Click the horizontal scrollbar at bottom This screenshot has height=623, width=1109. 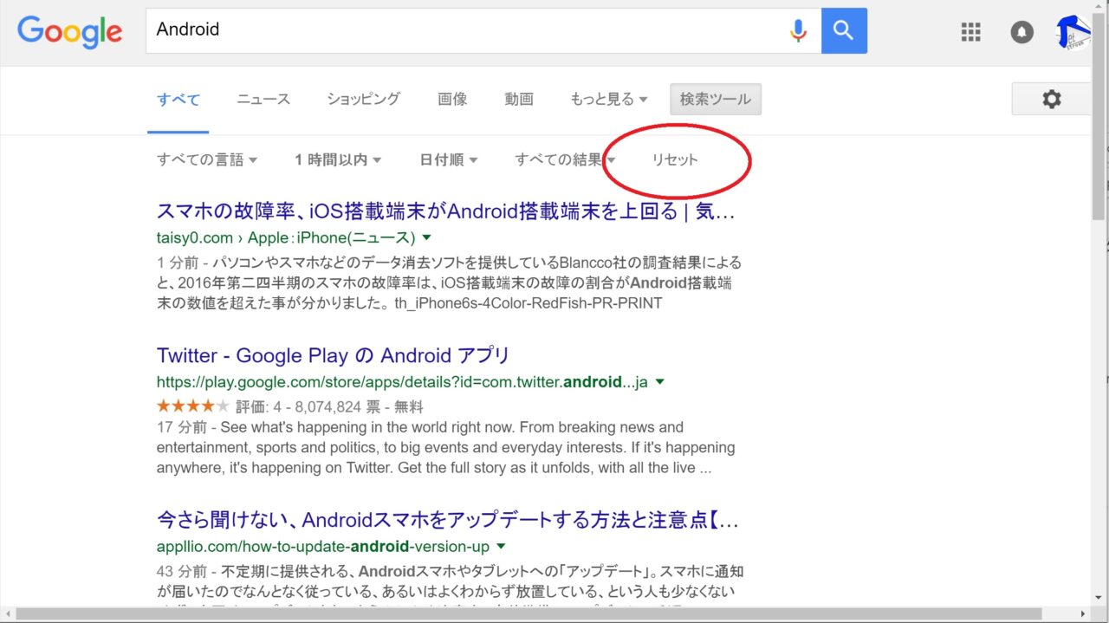[x=537, y=614]
